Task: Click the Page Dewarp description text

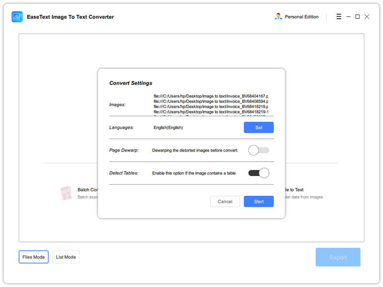Action: click(195, 150)
